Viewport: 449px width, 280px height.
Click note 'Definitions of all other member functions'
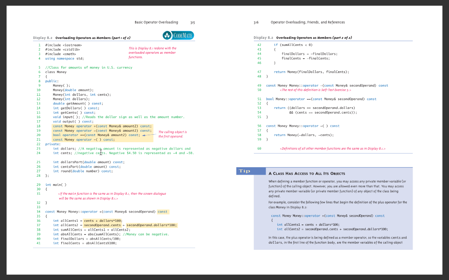coord(332,149)
